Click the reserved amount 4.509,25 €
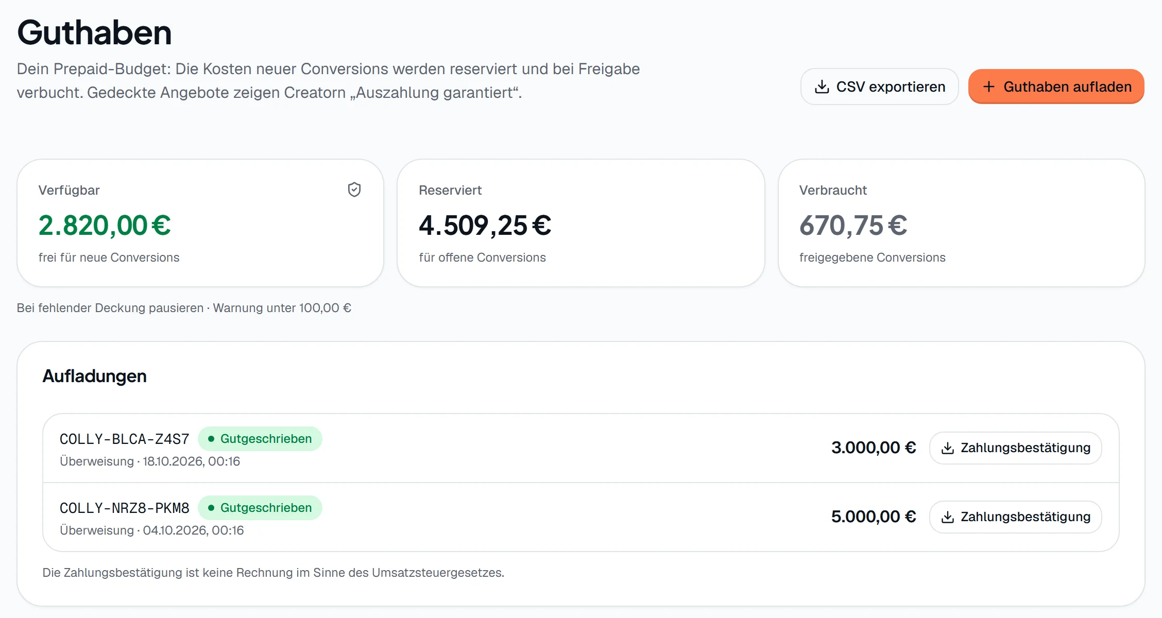Viewport: 1162px width, 618px height. point(485,226)
